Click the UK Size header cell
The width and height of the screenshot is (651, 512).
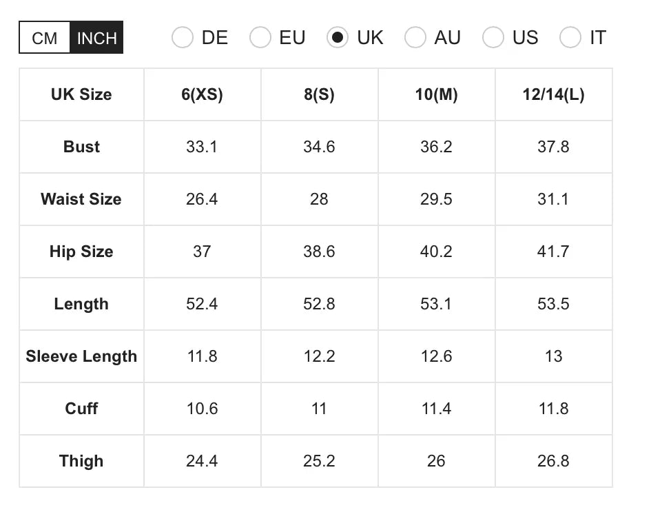click(81, 94)
